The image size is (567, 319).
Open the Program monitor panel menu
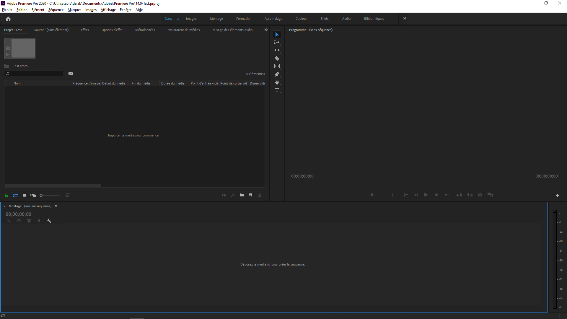pos(337,30)
